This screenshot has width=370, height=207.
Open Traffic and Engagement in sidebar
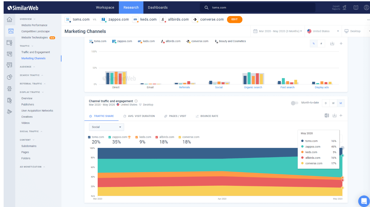[36, 52]
